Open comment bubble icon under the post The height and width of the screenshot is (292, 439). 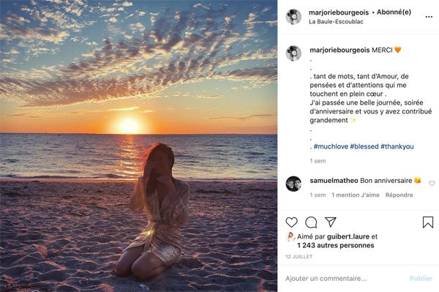(311, 222)
